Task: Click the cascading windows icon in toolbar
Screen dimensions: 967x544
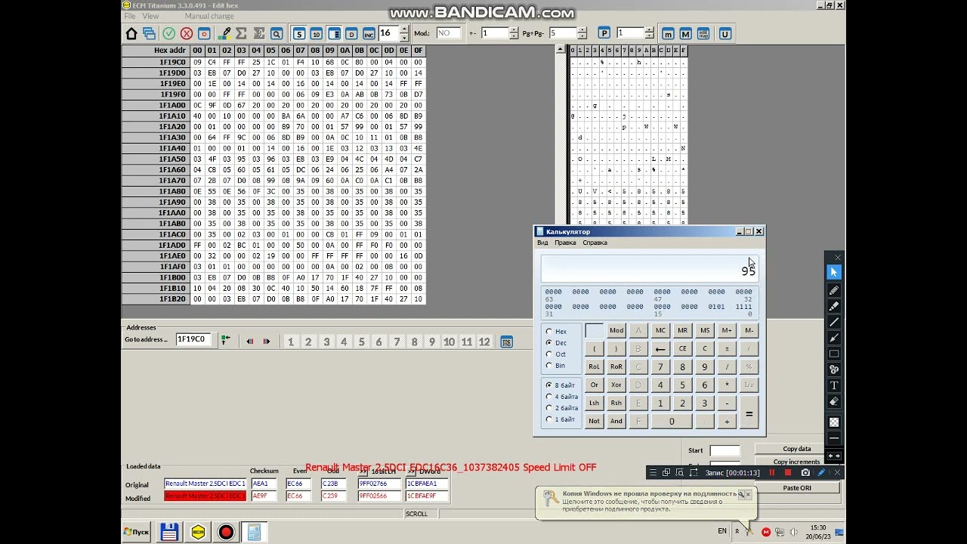Action: (x=149, y=34)
